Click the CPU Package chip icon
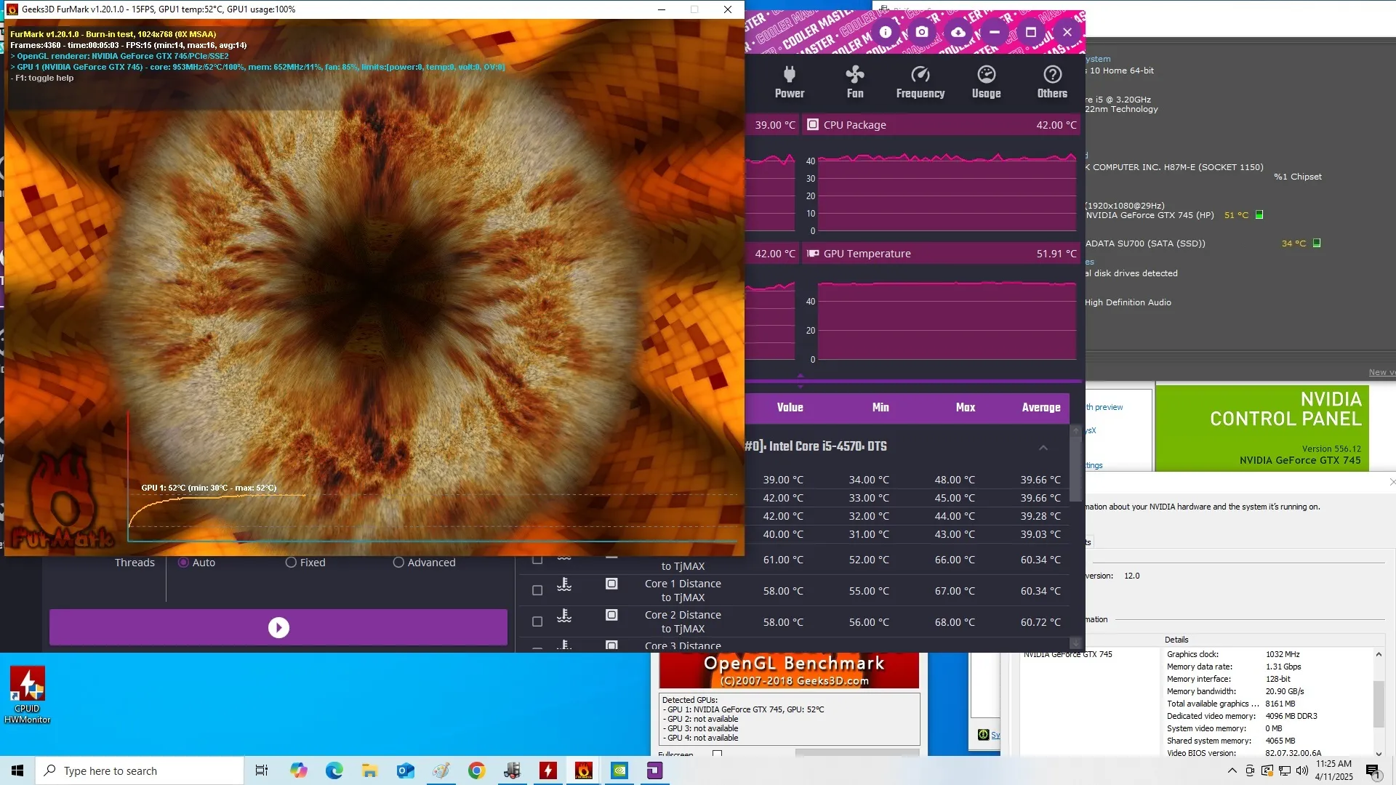 click(x=813, y=125)
